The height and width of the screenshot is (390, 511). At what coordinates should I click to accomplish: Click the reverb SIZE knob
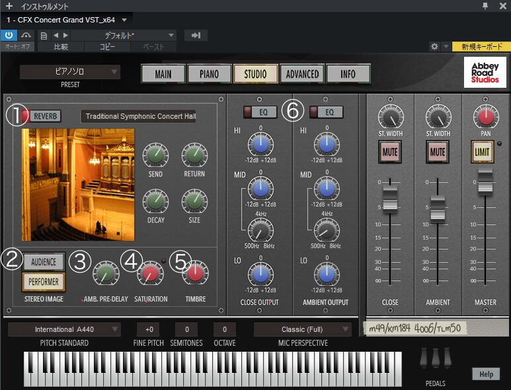coord(194,201)
